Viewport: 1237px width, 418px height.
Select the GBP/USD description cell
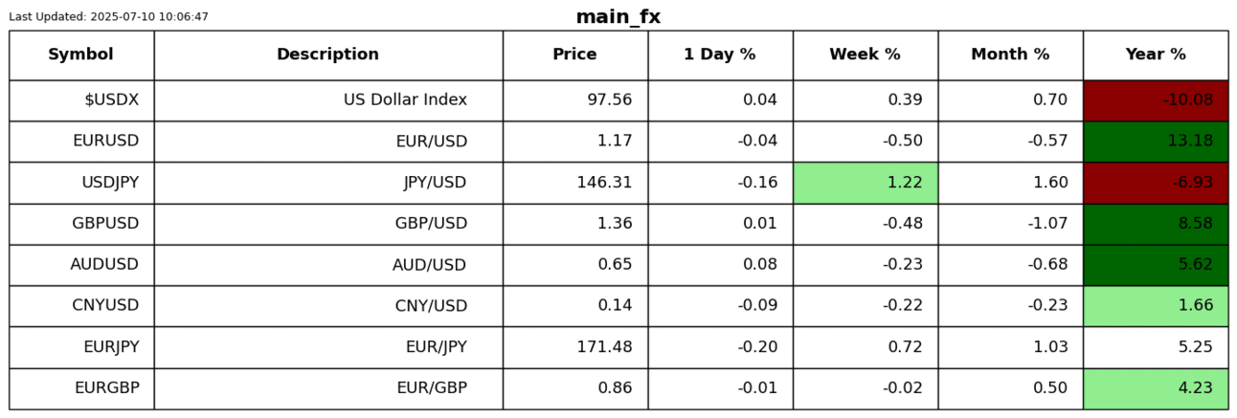[x=328, y=224]
